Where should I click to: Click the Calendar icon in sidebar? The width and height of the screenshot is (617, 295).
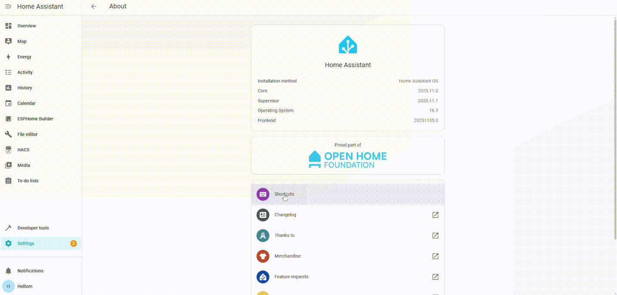click(8, 103)
